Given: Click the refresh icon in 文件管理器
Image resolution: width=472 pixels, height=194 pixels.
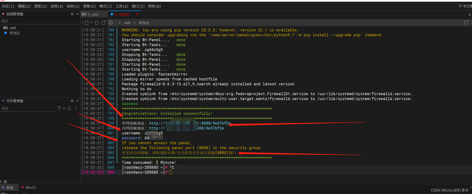Looking at the screenshot, I should (69, 108).
